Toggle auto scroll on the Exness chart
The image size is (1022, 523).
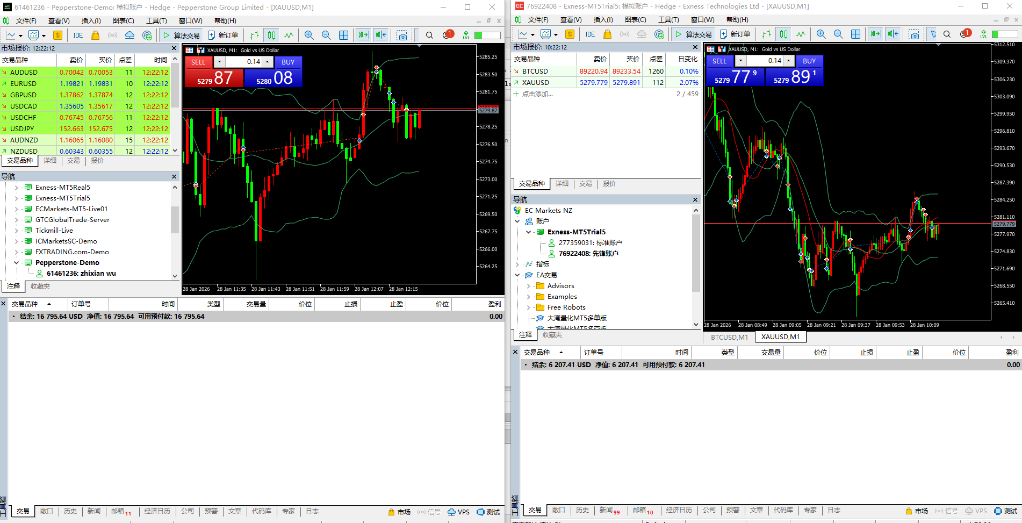coord(876,34)
